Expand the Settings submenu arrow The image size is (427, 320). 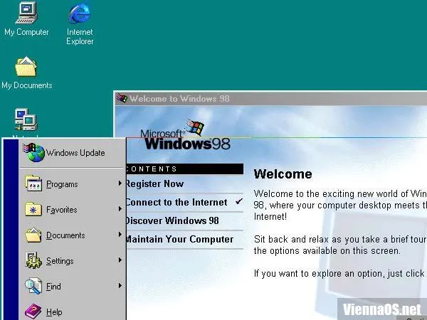[120, 260]
